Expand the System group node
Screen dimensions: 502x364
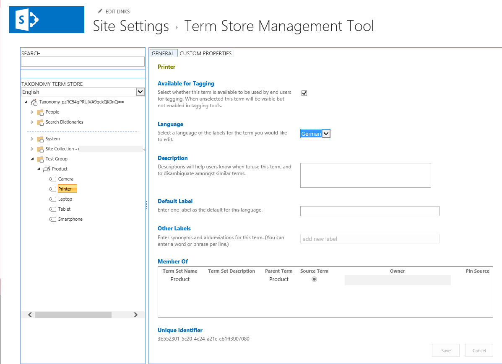(x=32, y=139)
